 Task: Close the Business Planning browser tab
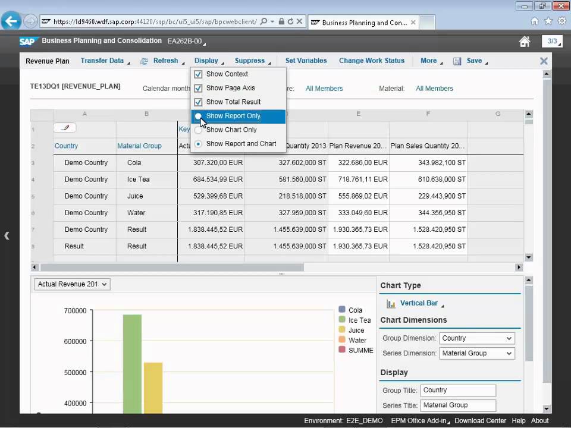point(413,22)
